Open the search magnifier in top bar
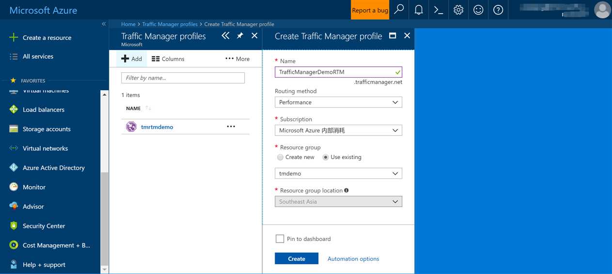The image size is (612, 274). coord(399,10)
